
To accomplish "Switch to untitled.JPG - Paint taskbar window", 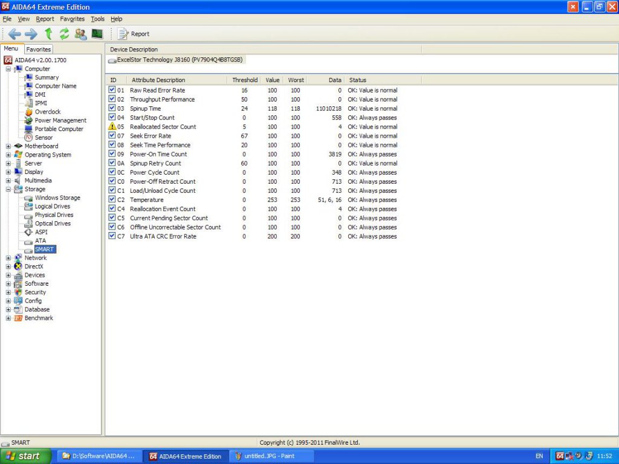I will point(272,456).
